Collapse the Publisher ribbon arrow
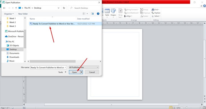The height and width of the screenshot is (109, 206). tap(201, 6)
